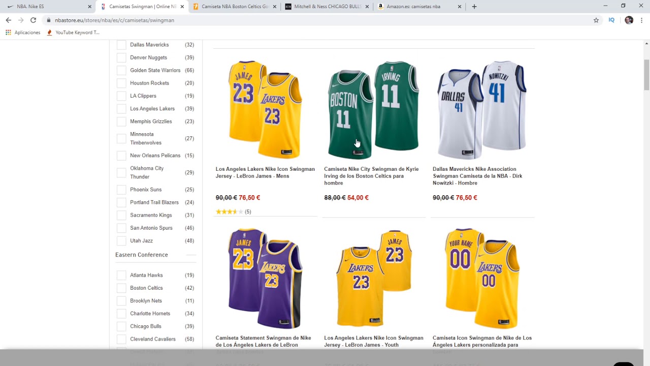Close the NBA. Nike ES tab

tap(90, 7)
